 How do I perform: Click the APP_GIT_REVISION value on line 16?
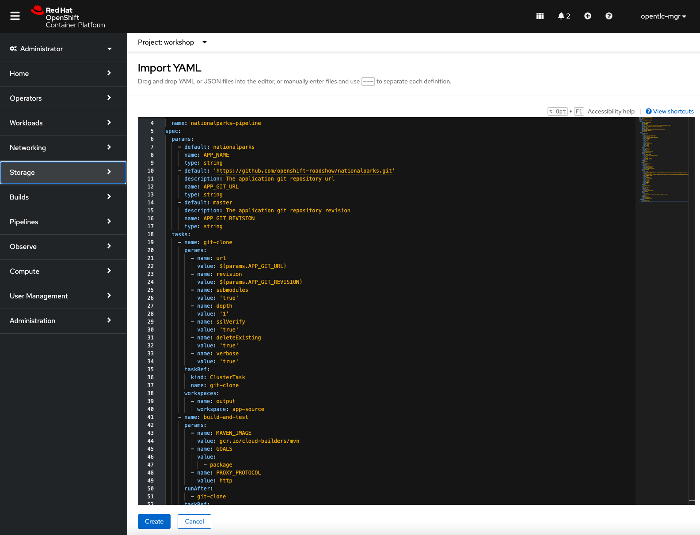[229, 219]
